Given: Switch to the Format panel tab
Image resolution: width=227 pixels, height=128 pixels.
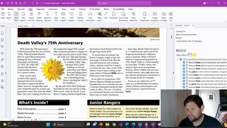Looking at the screenshot, I should (179, 25).
